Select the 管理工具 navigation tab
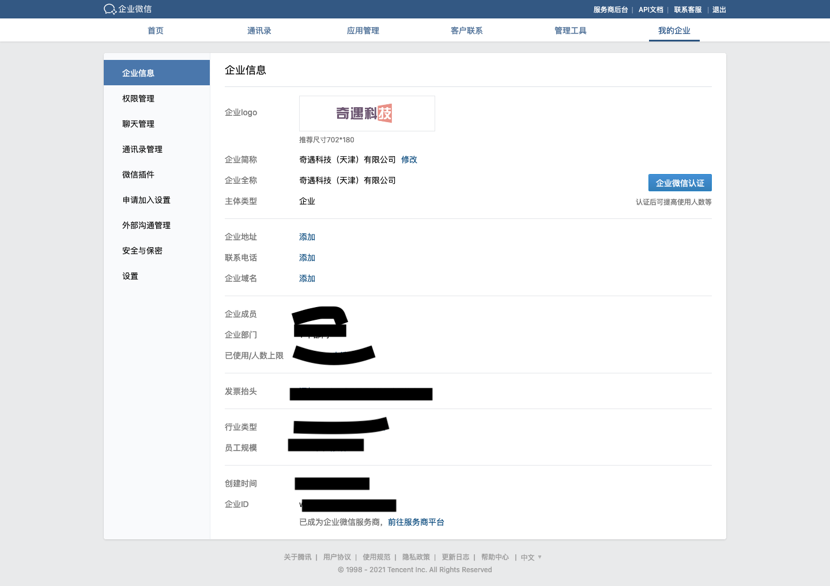Image resolution: width=830 pixels, height=586 pixels. pyautogui.click(x=571, y=31)
